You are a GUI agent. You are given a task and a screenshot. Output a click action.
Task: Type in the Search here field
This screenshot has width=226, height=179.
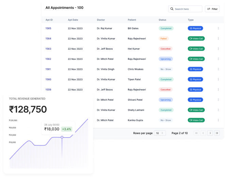pyautogui.click(x=187, y=9)
